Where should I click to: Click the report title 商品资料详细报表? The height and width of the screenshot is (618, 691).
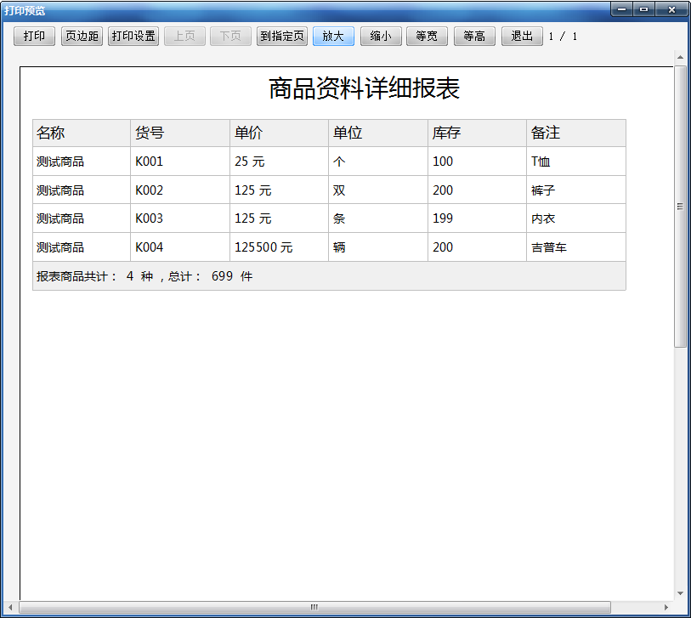(364, 88)
